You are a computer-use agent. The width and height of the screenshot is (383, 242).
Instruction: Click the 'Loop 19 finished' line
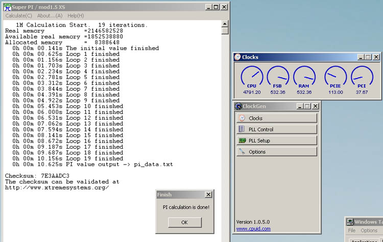[67, 158]
